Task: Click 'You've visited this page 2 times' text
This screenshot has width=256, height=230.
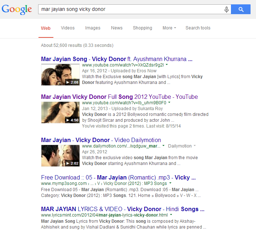Action: pos(131,126)
